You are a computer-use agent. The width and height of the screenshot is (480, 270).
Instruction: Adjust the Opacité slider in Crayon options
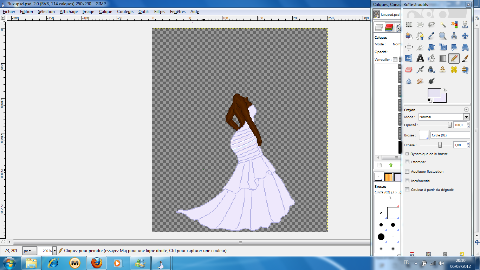point(435,125)
